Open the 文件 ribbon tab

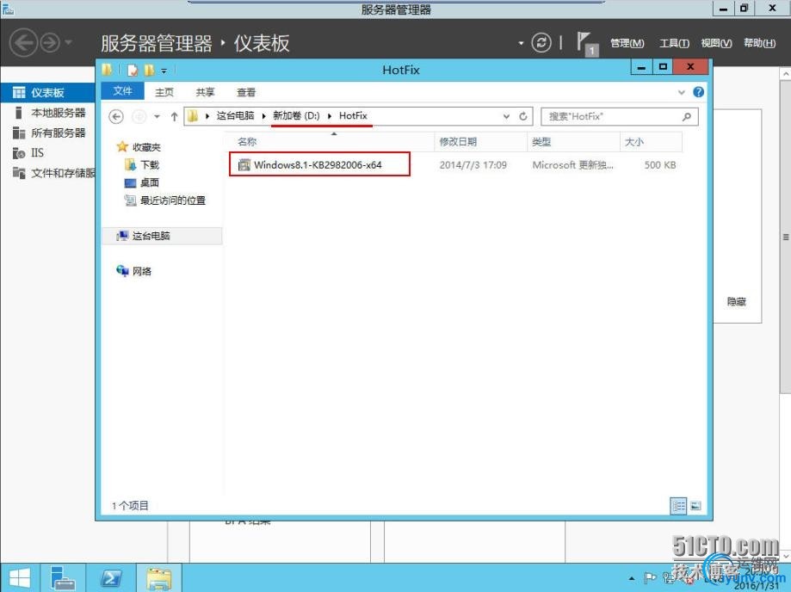tap(122, 91)
